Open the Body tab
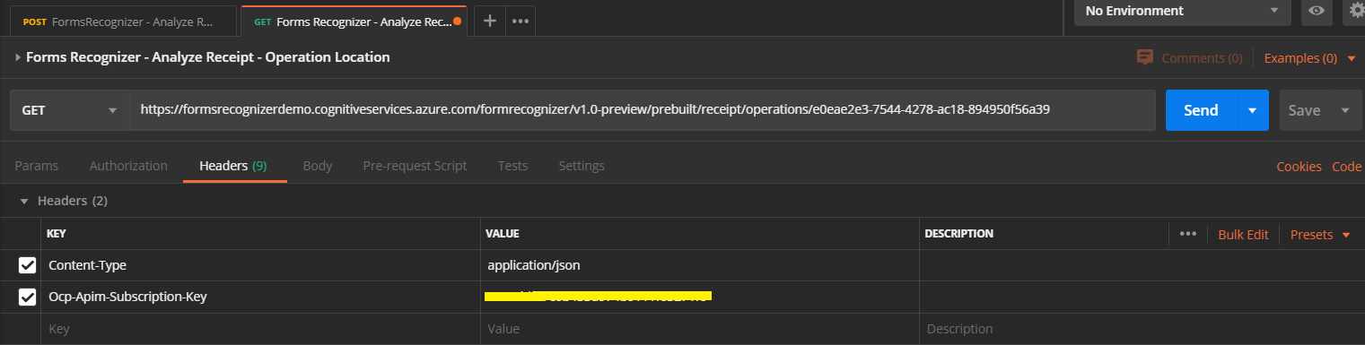Viewport: 1365px width, 345px height. [318, 166]
